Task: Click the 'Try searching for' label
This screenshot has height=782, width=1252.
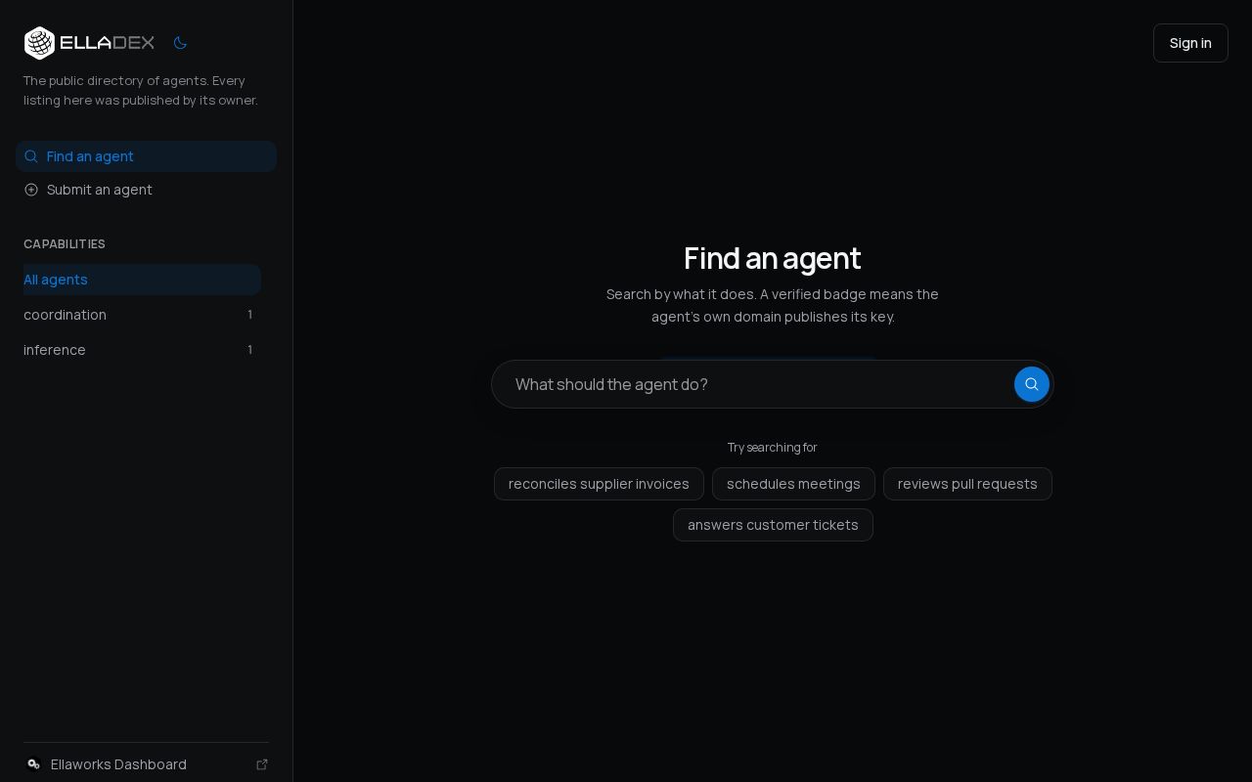Action: [x=773, y=448]
